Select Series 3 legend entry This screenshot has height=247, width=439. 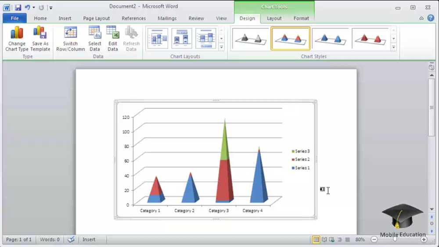tap(300, 151)
